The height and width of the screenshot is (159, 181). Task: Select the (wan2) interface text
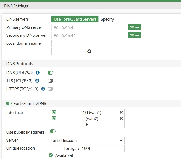(92, 119)
